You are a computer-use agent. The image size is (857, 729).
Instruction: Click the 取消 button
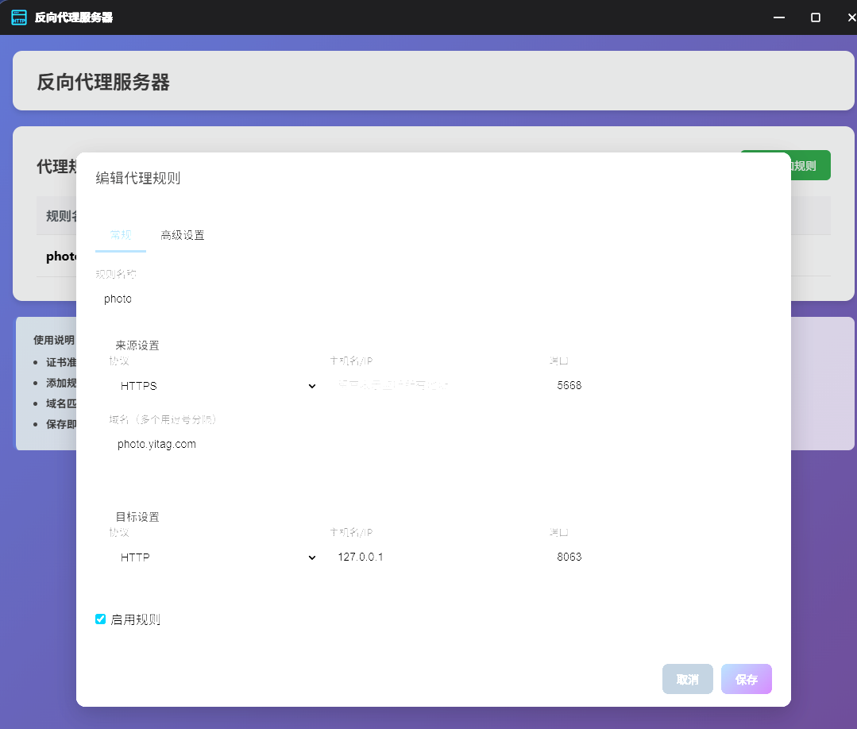point(688,679)
